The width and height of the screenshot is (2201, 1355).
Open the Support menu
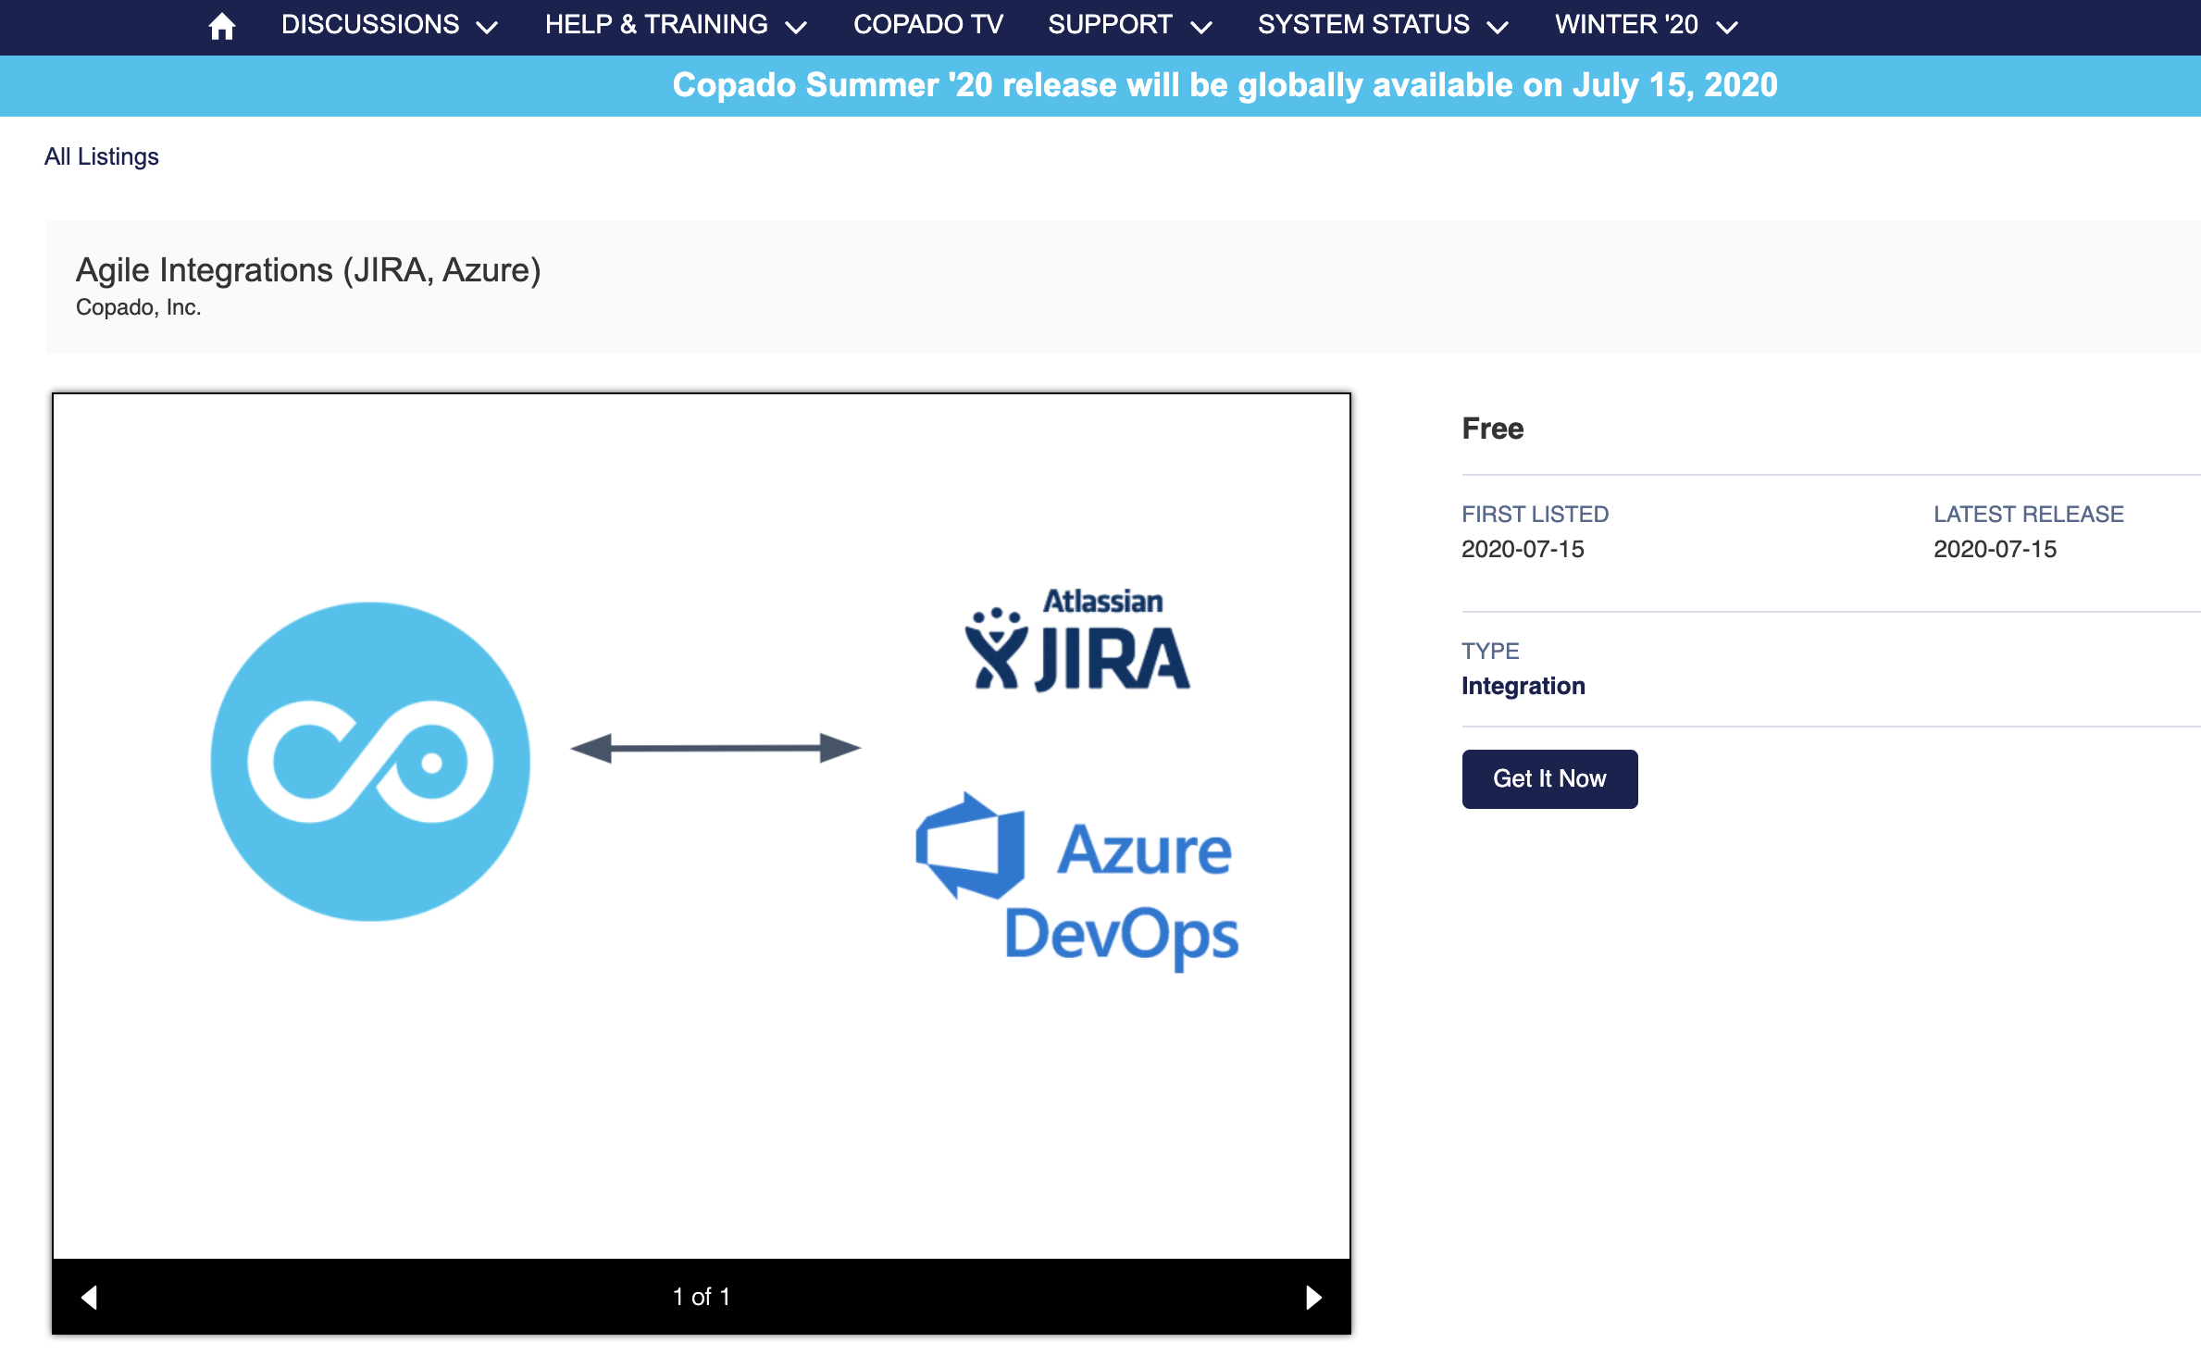tap(1111, 24)
